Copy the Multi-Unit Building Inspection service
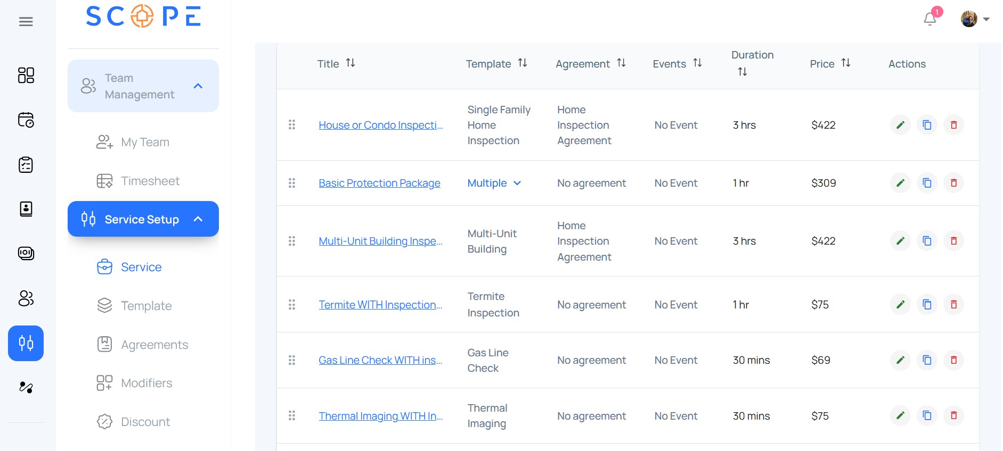 [927, 241]
